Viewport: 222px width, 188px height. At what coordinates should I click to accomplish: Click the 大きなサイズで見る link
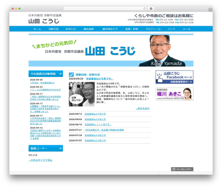[40, 160]
